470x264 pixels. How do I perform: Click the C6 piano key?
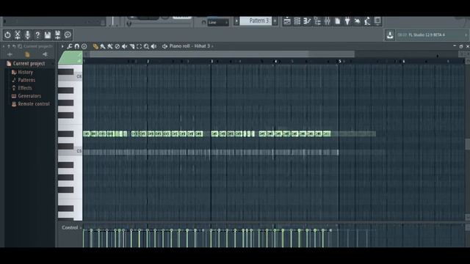[x=70, y=77]
